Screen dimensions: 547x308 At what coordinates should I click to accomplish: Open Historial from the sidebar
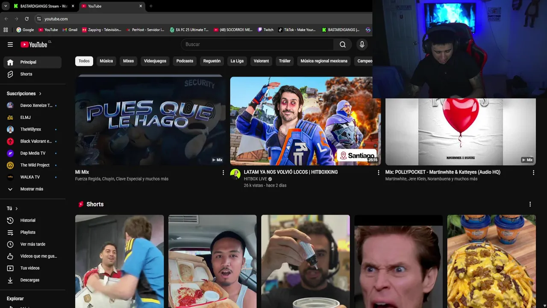click(x=32, y=220)
